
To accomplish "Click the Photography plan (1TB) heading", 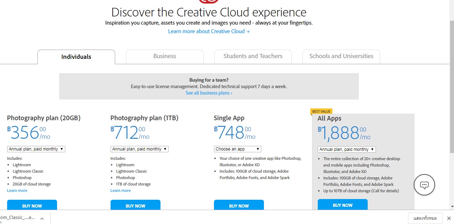I will click(144, 118).
